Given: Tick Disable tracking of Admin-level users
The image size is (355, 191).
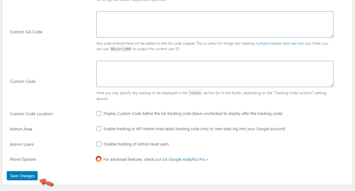Looking at the screenshot, I should pos(99,144).
